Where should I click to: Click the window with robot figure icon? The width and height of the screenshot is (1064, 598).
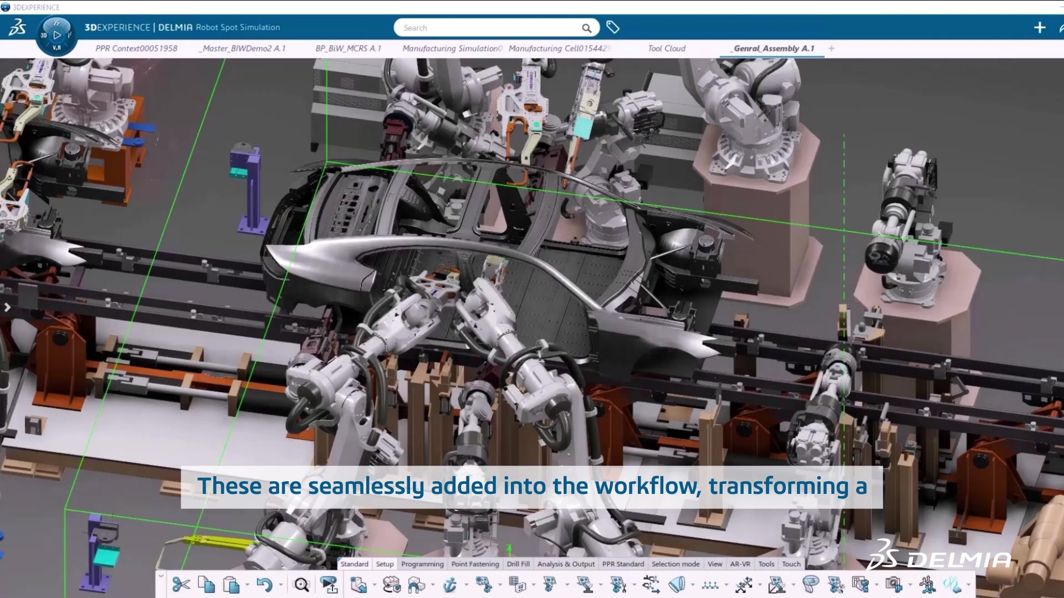pos(860,584)
